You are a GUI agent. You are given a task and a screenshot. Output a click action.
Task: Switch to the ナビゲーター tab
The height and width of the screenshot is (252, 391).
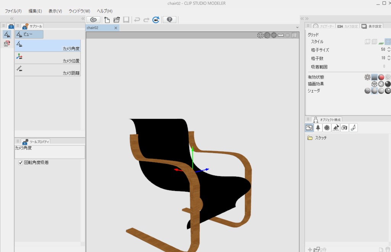pyautogui.click(x=324, y=26)
